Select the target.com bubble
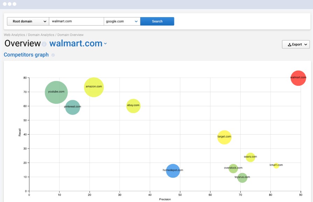The height and width of the screenshot is (202, 313). (x=224, y=137)
